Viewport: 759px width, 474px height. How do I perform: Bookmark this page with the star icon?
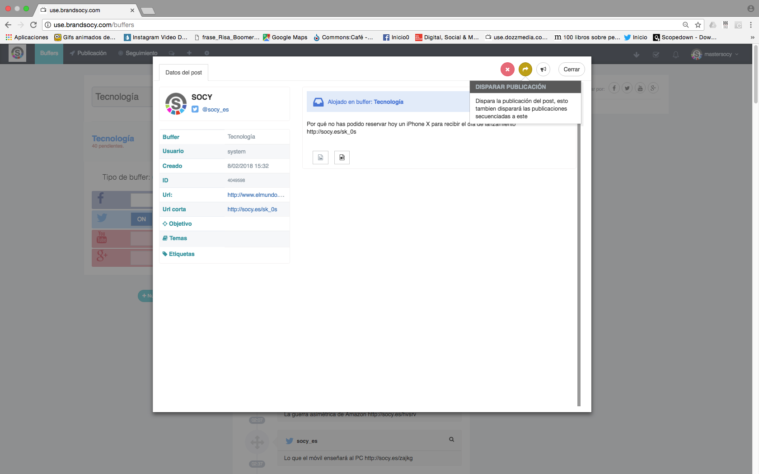(x=698, y=25)
